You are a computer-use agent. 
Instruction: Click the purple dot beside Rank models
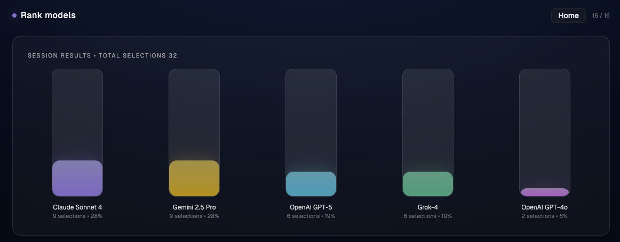(x=14, y=15)
